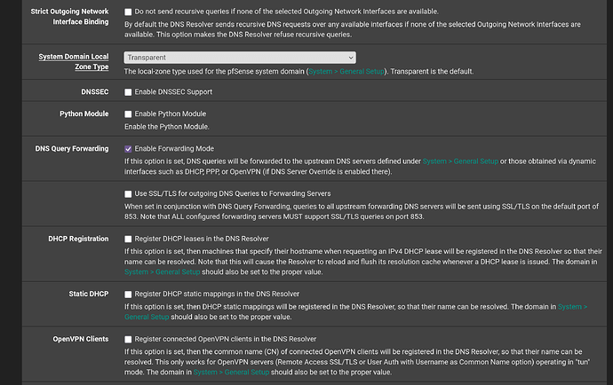Click the Static DHCP row label
613x385 pixels.
coord(89,294)
